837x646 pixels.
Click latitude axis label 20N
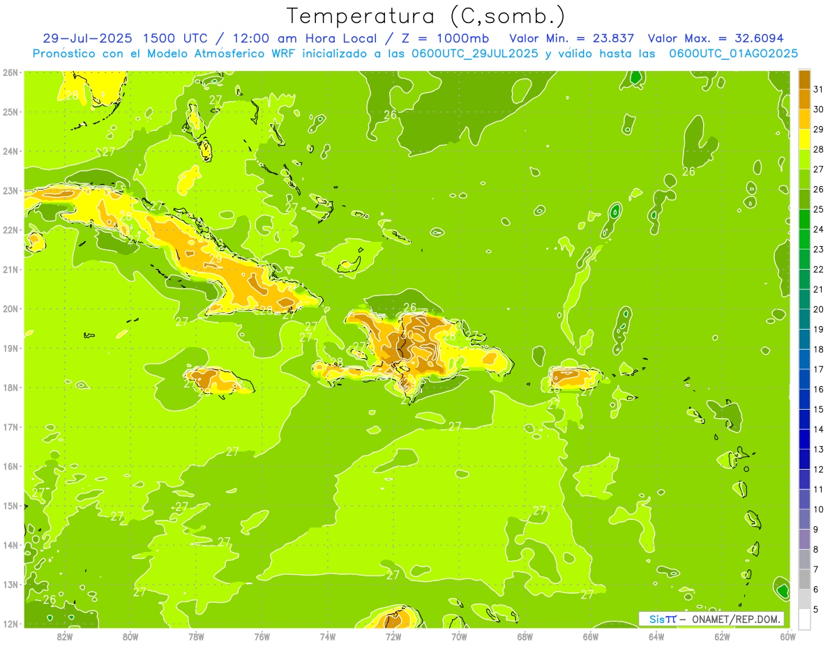click(x=10, y=309)
